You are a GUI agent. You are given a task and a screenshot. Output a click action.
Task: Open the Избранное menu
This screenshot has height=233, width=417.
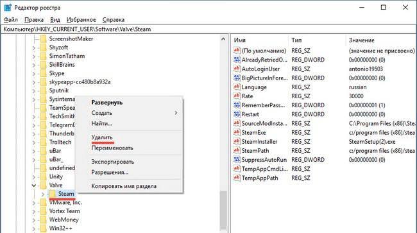[x=81, y=20]
